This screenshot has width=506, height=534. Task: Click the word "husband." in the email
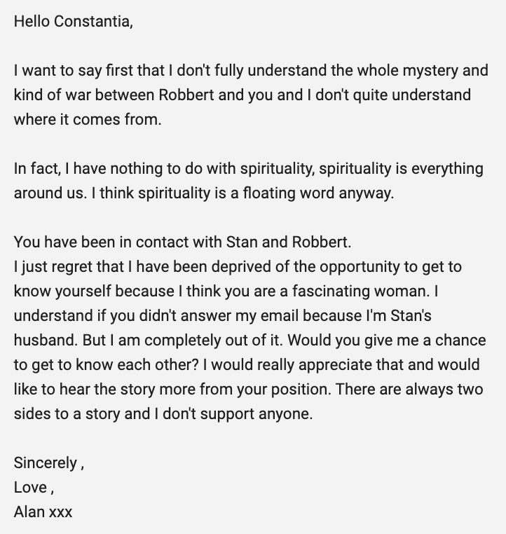pyautogui.click(x=43, y=341)
